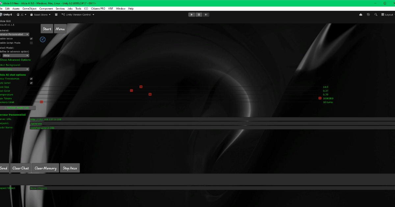Enable the Script Mode checkbox
395x207 pixels.
pos(31,43)
